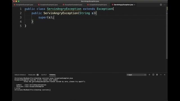The image size is (180, 101).
Task: Click line number 4 in the gutter
Action: (x=21, y=22)
